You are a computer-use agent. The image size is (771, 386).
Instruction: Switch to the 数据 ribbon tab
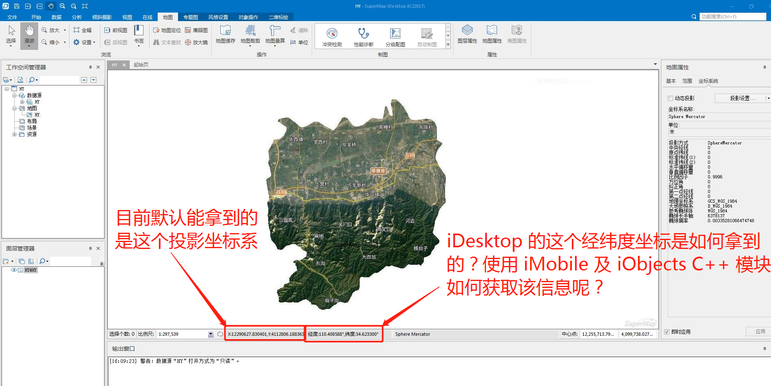click(x=56, y=17)
